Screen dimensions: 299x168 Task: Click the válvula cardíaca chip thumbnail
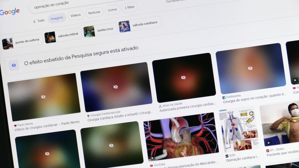click(124, 27)
